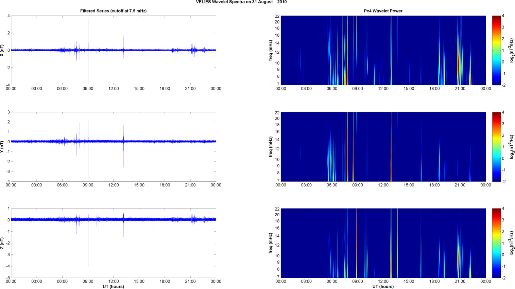Click the 18:00 tick label under X series plot
The height and width of the screenshot is (289, 515).
point(165,89)
